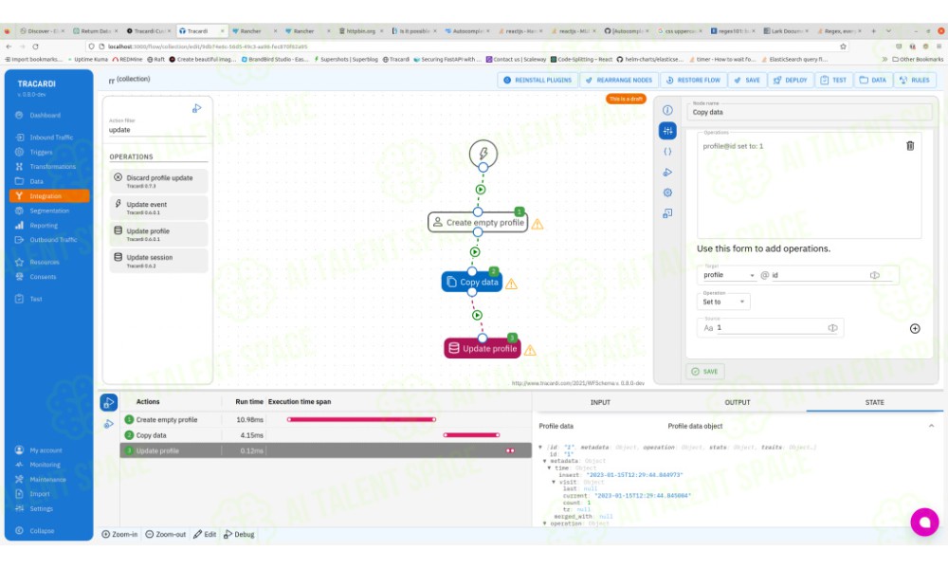The height and width of the screenshot is (569, 948).
Task: Delete the 'profile@id set to: 1' operation
Action: coord(910,146)
